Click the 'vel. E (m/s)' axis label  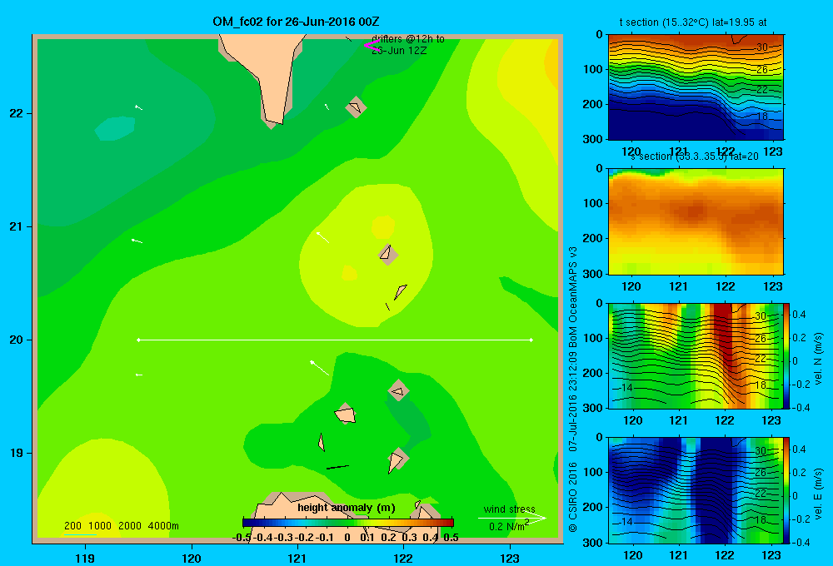pyautogui.click(x=819, y=494)
